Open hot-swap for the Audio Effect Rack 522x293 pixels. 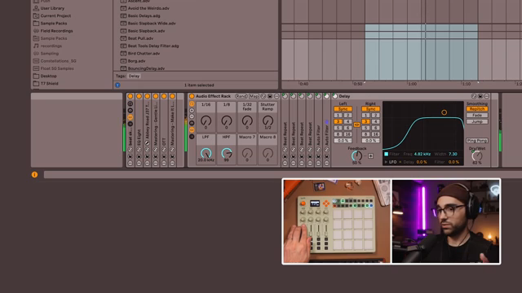[263, 96]
